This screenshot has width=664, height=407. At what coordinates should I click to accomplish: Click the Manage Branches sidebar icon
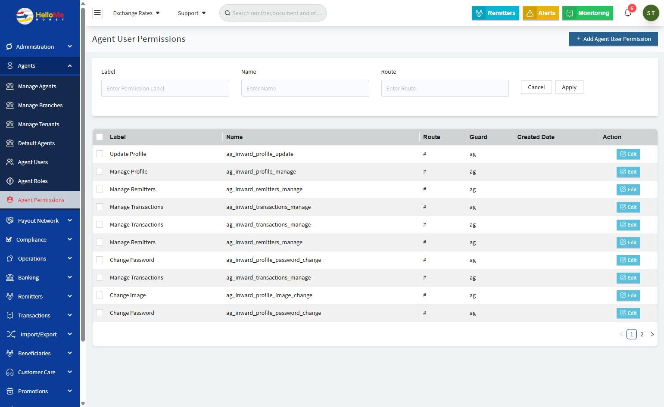click(x=10, y=105)
